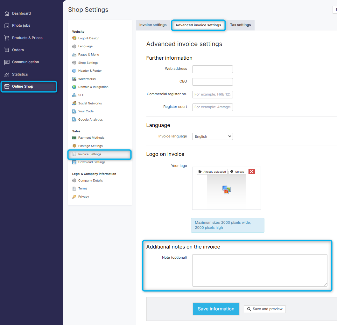This screenshot has width=337, height=325.
Task: Click the Pages & Menu sitemap icon
Action: coord(74,55)
